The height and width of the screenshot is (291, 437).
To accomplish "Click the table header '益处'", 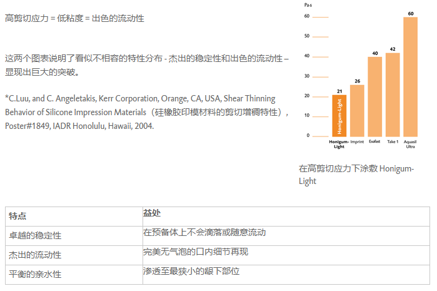I will (152, 213).
